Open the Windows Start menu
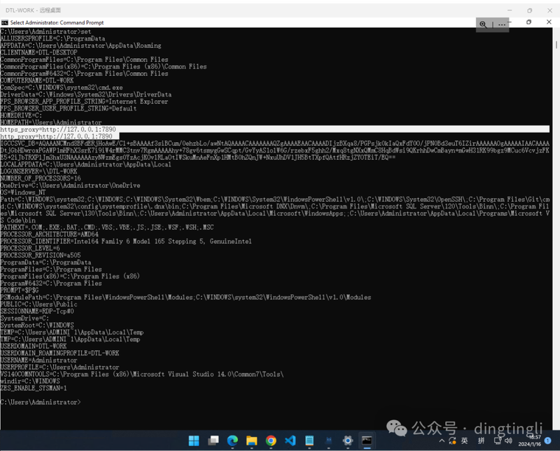560x451 pixels. click(x=194, y=440)
